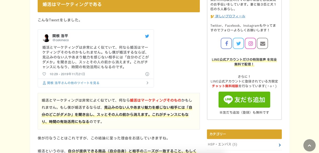Open 関根 浩平さんの他のツイートを見る link

73,83
